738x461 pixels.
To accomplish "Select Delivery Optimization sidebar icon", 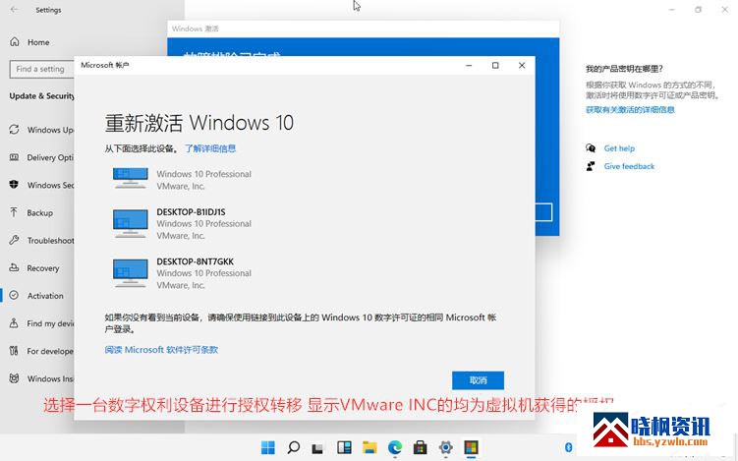I will tap(14, 157).
